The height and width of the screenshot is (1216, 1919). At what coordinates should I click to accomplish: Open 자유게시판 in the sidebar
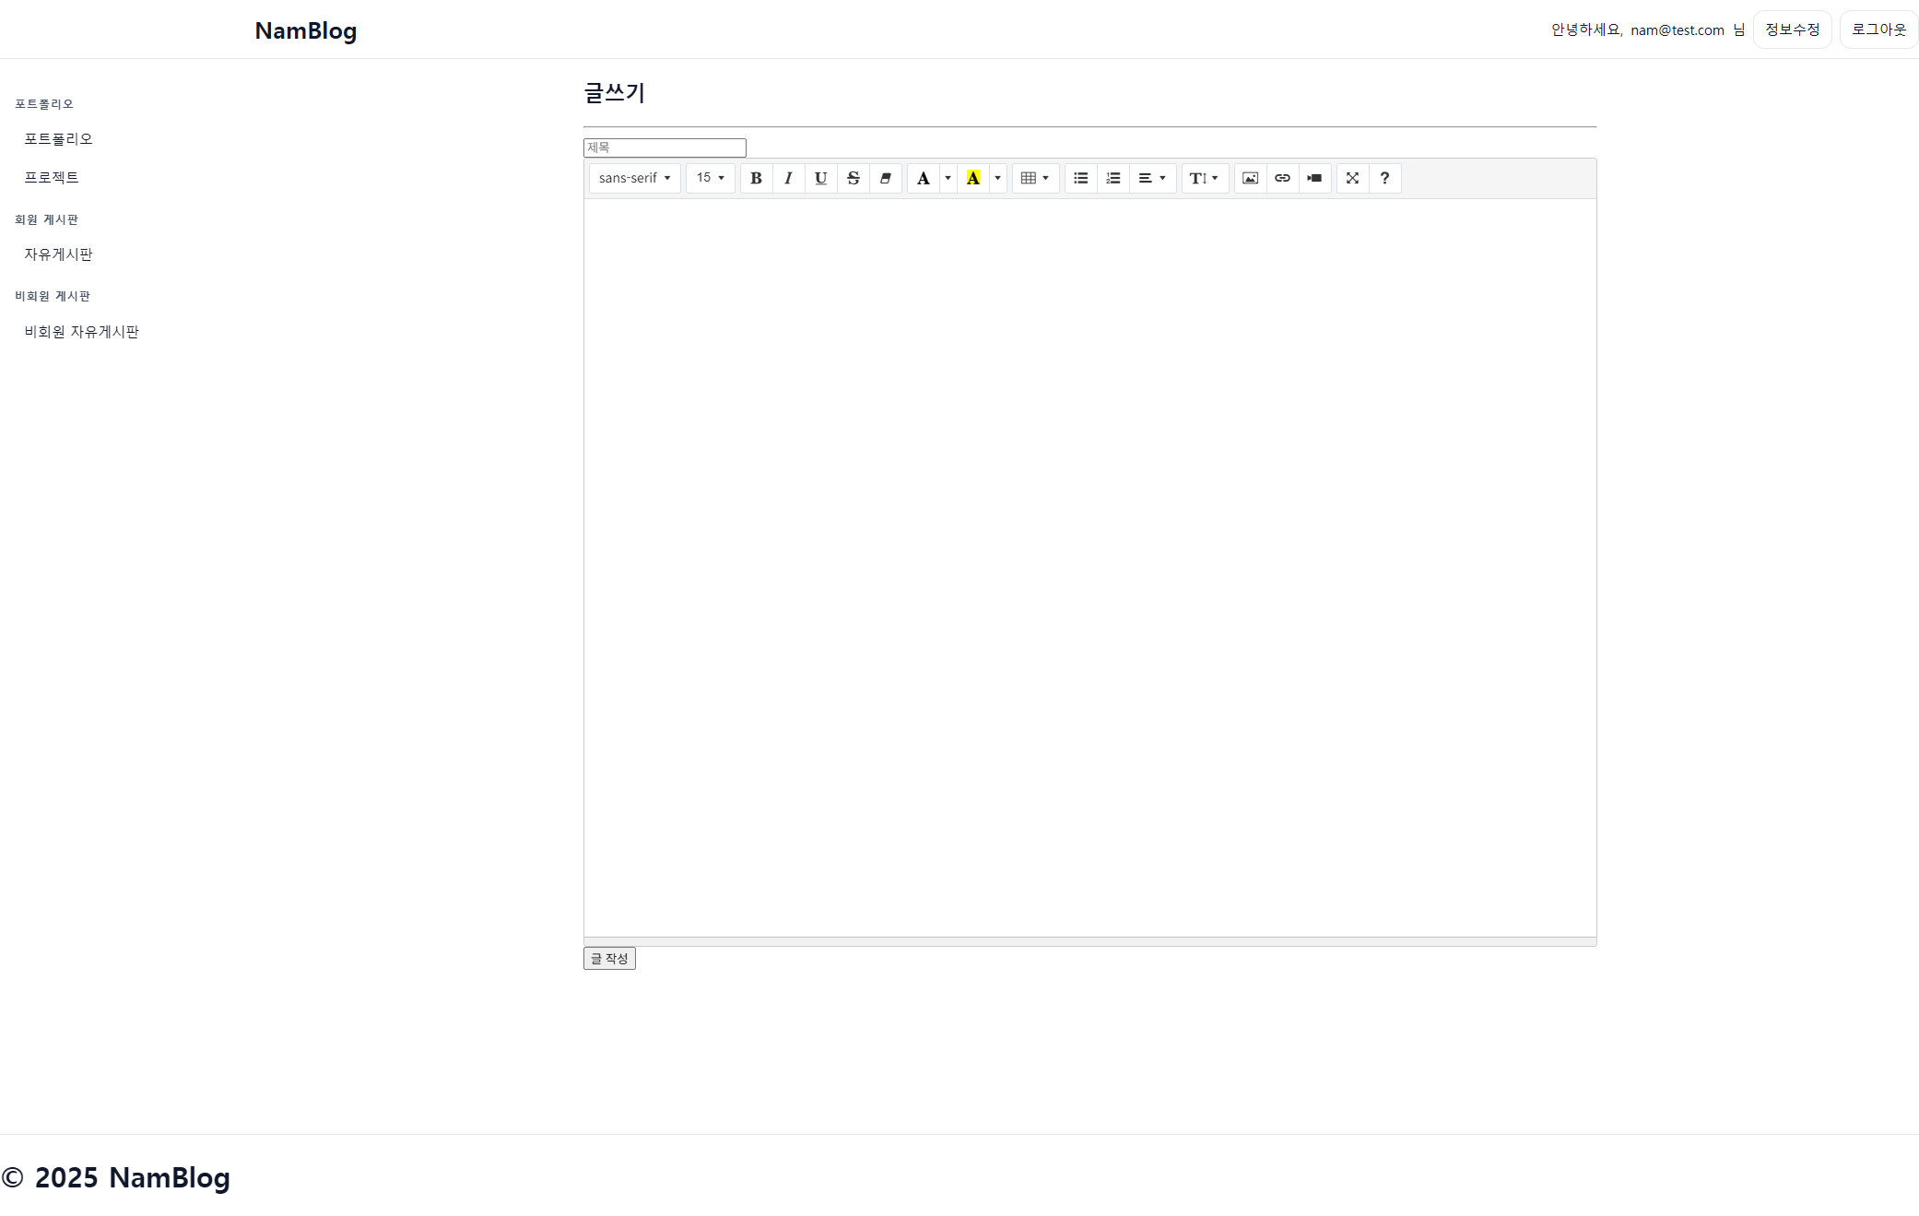click(58, 254)
